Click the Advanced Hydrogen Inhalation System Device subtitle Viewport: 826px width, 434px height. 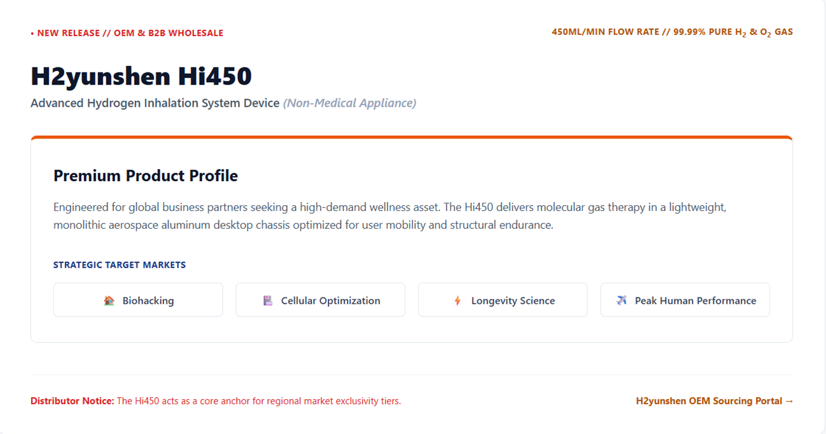[155, 103]
